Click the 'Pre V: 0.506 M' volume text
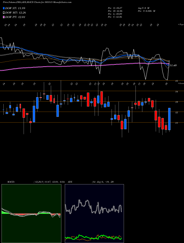184x243 pixels. click(x=146, y=11)
